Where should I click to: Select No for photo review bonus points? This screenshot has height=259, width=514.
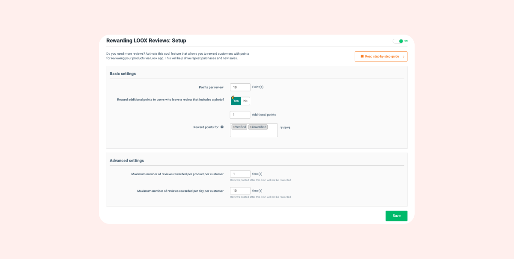(245, 101)
